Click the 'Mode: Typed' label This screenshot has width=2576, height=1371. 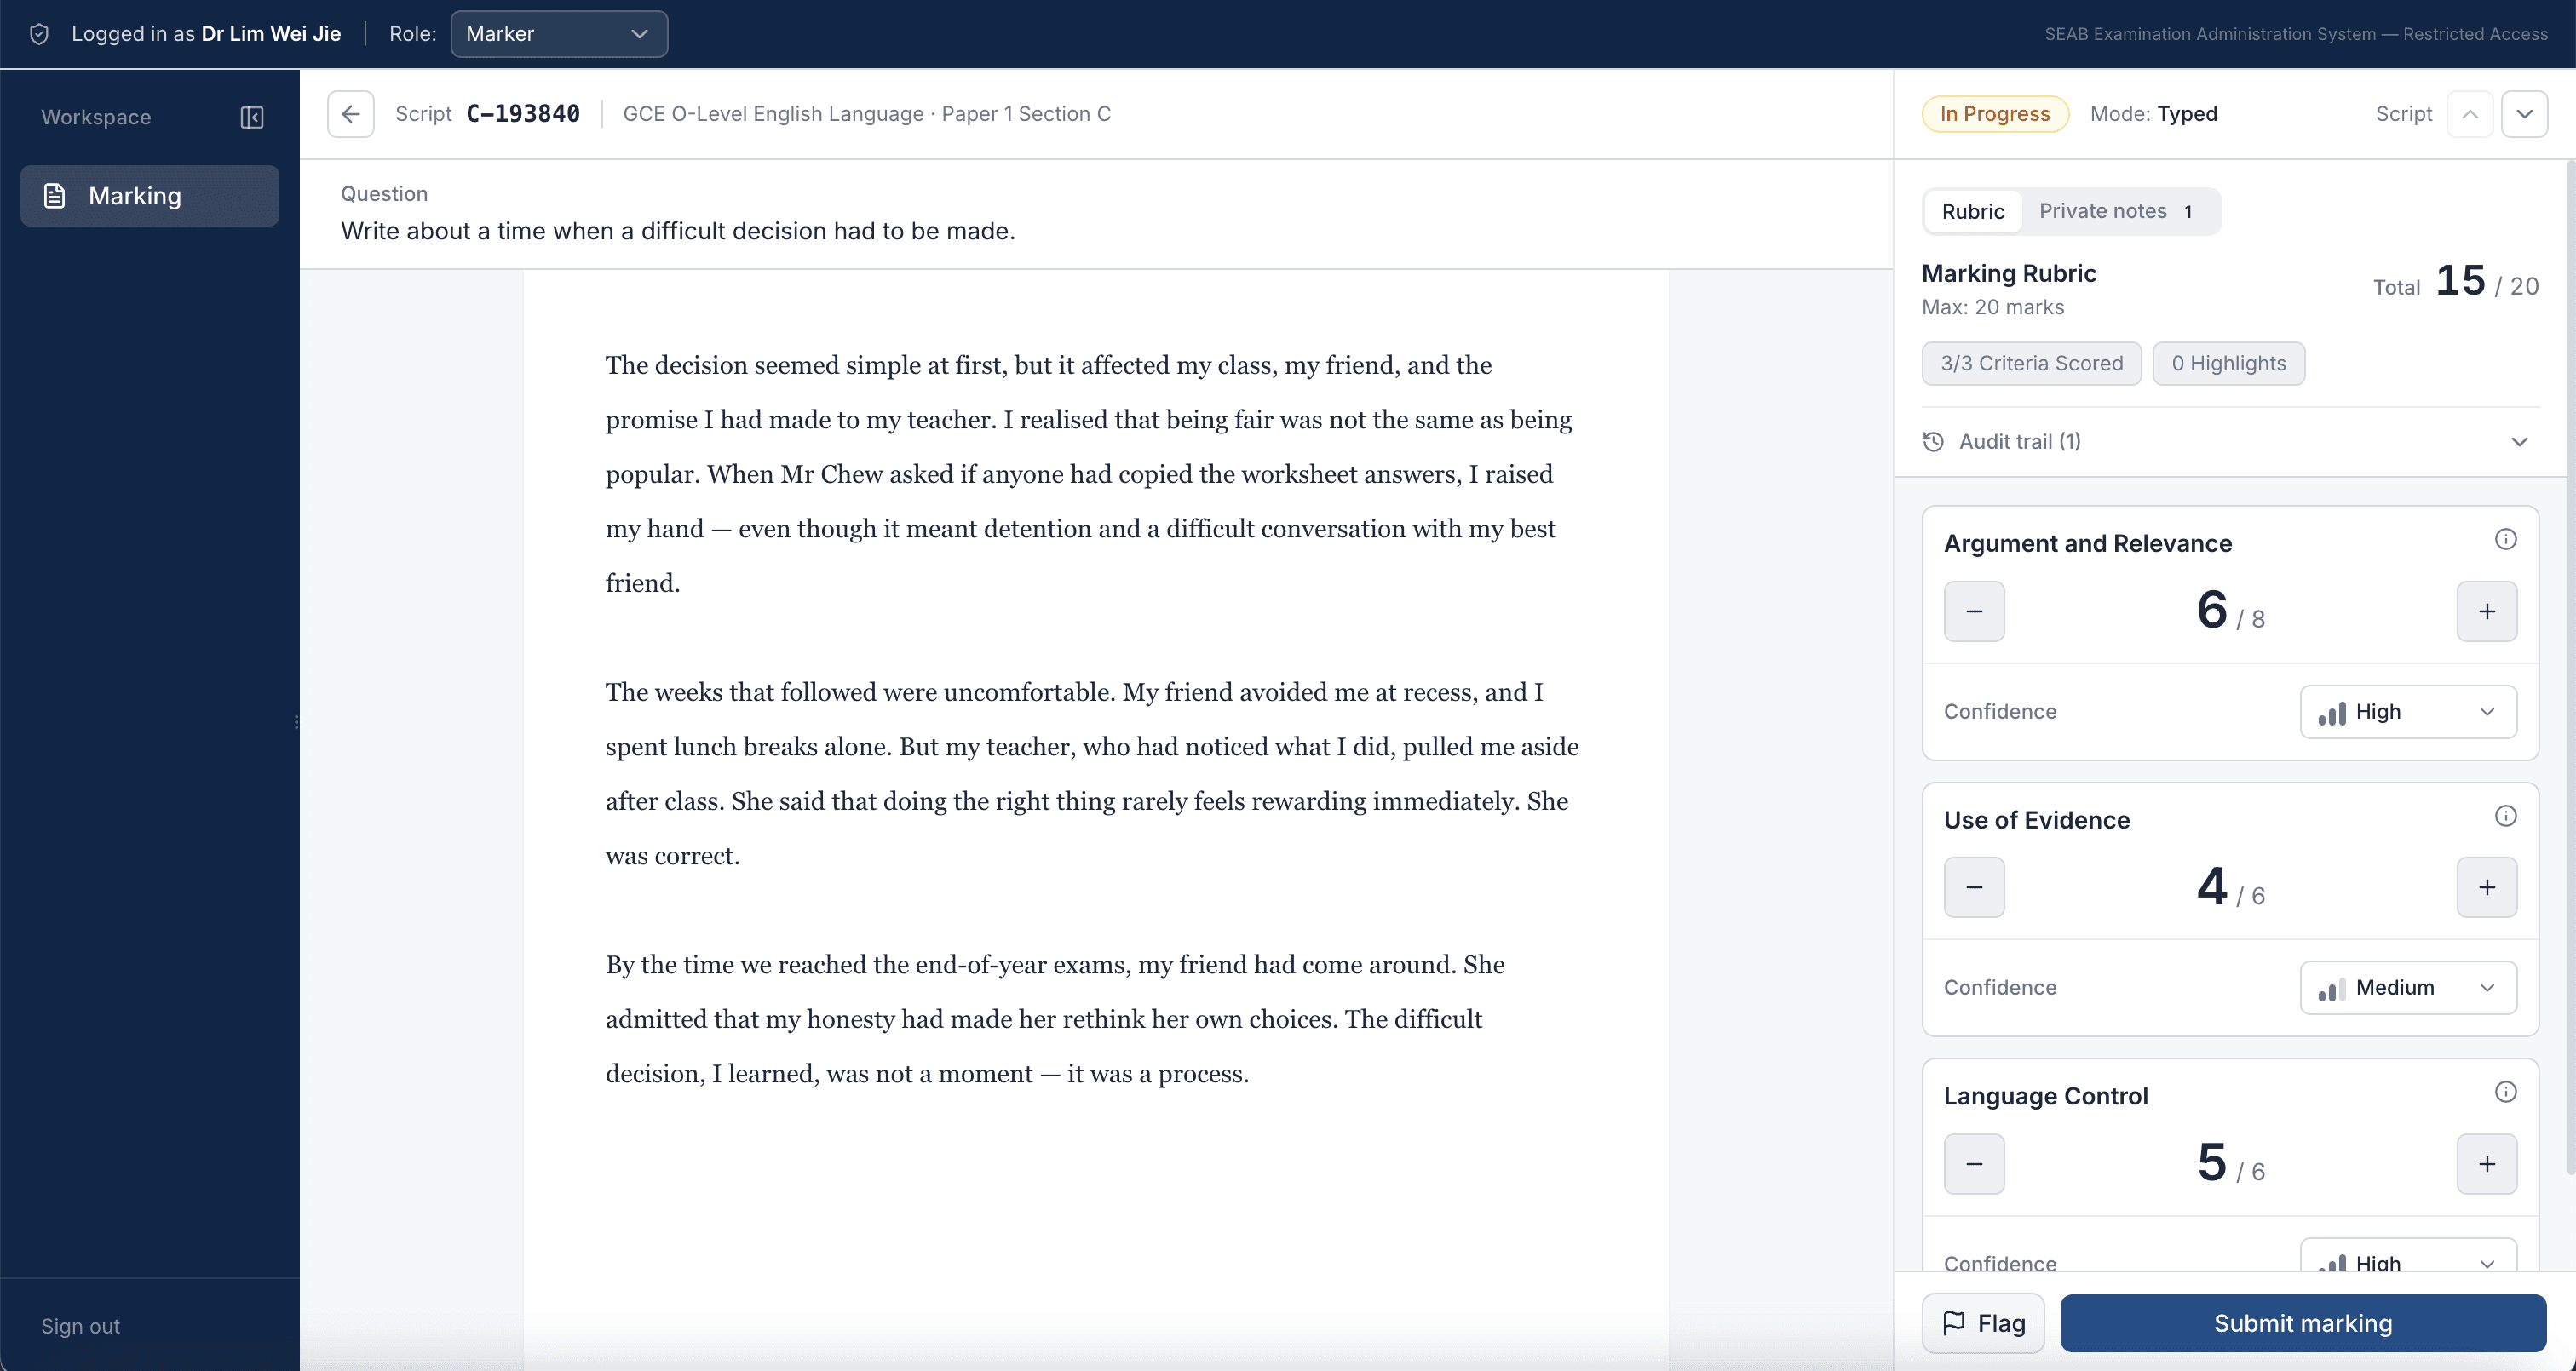[2153, 114]
